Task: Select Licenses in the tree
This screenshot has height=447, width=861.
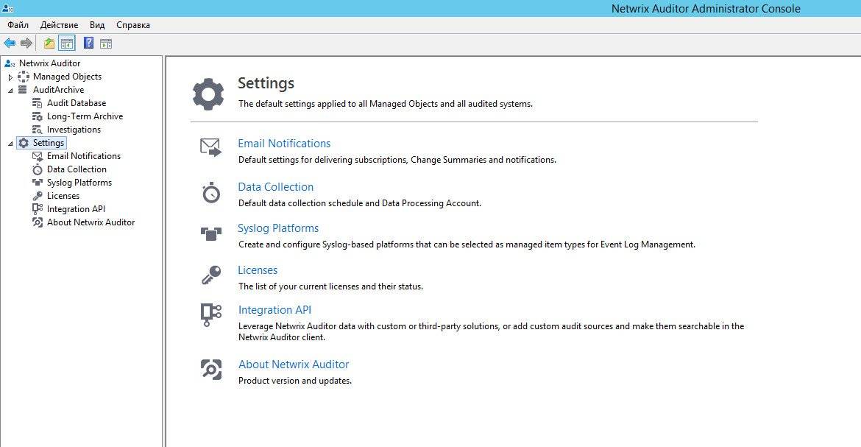Action: pyautogui.click(x=63, y=196)
